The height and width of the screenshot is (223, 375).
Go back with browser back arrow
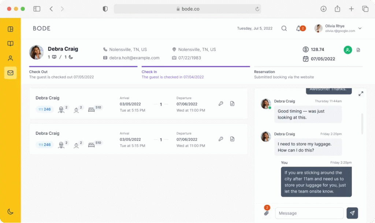(x=51, y=9)
